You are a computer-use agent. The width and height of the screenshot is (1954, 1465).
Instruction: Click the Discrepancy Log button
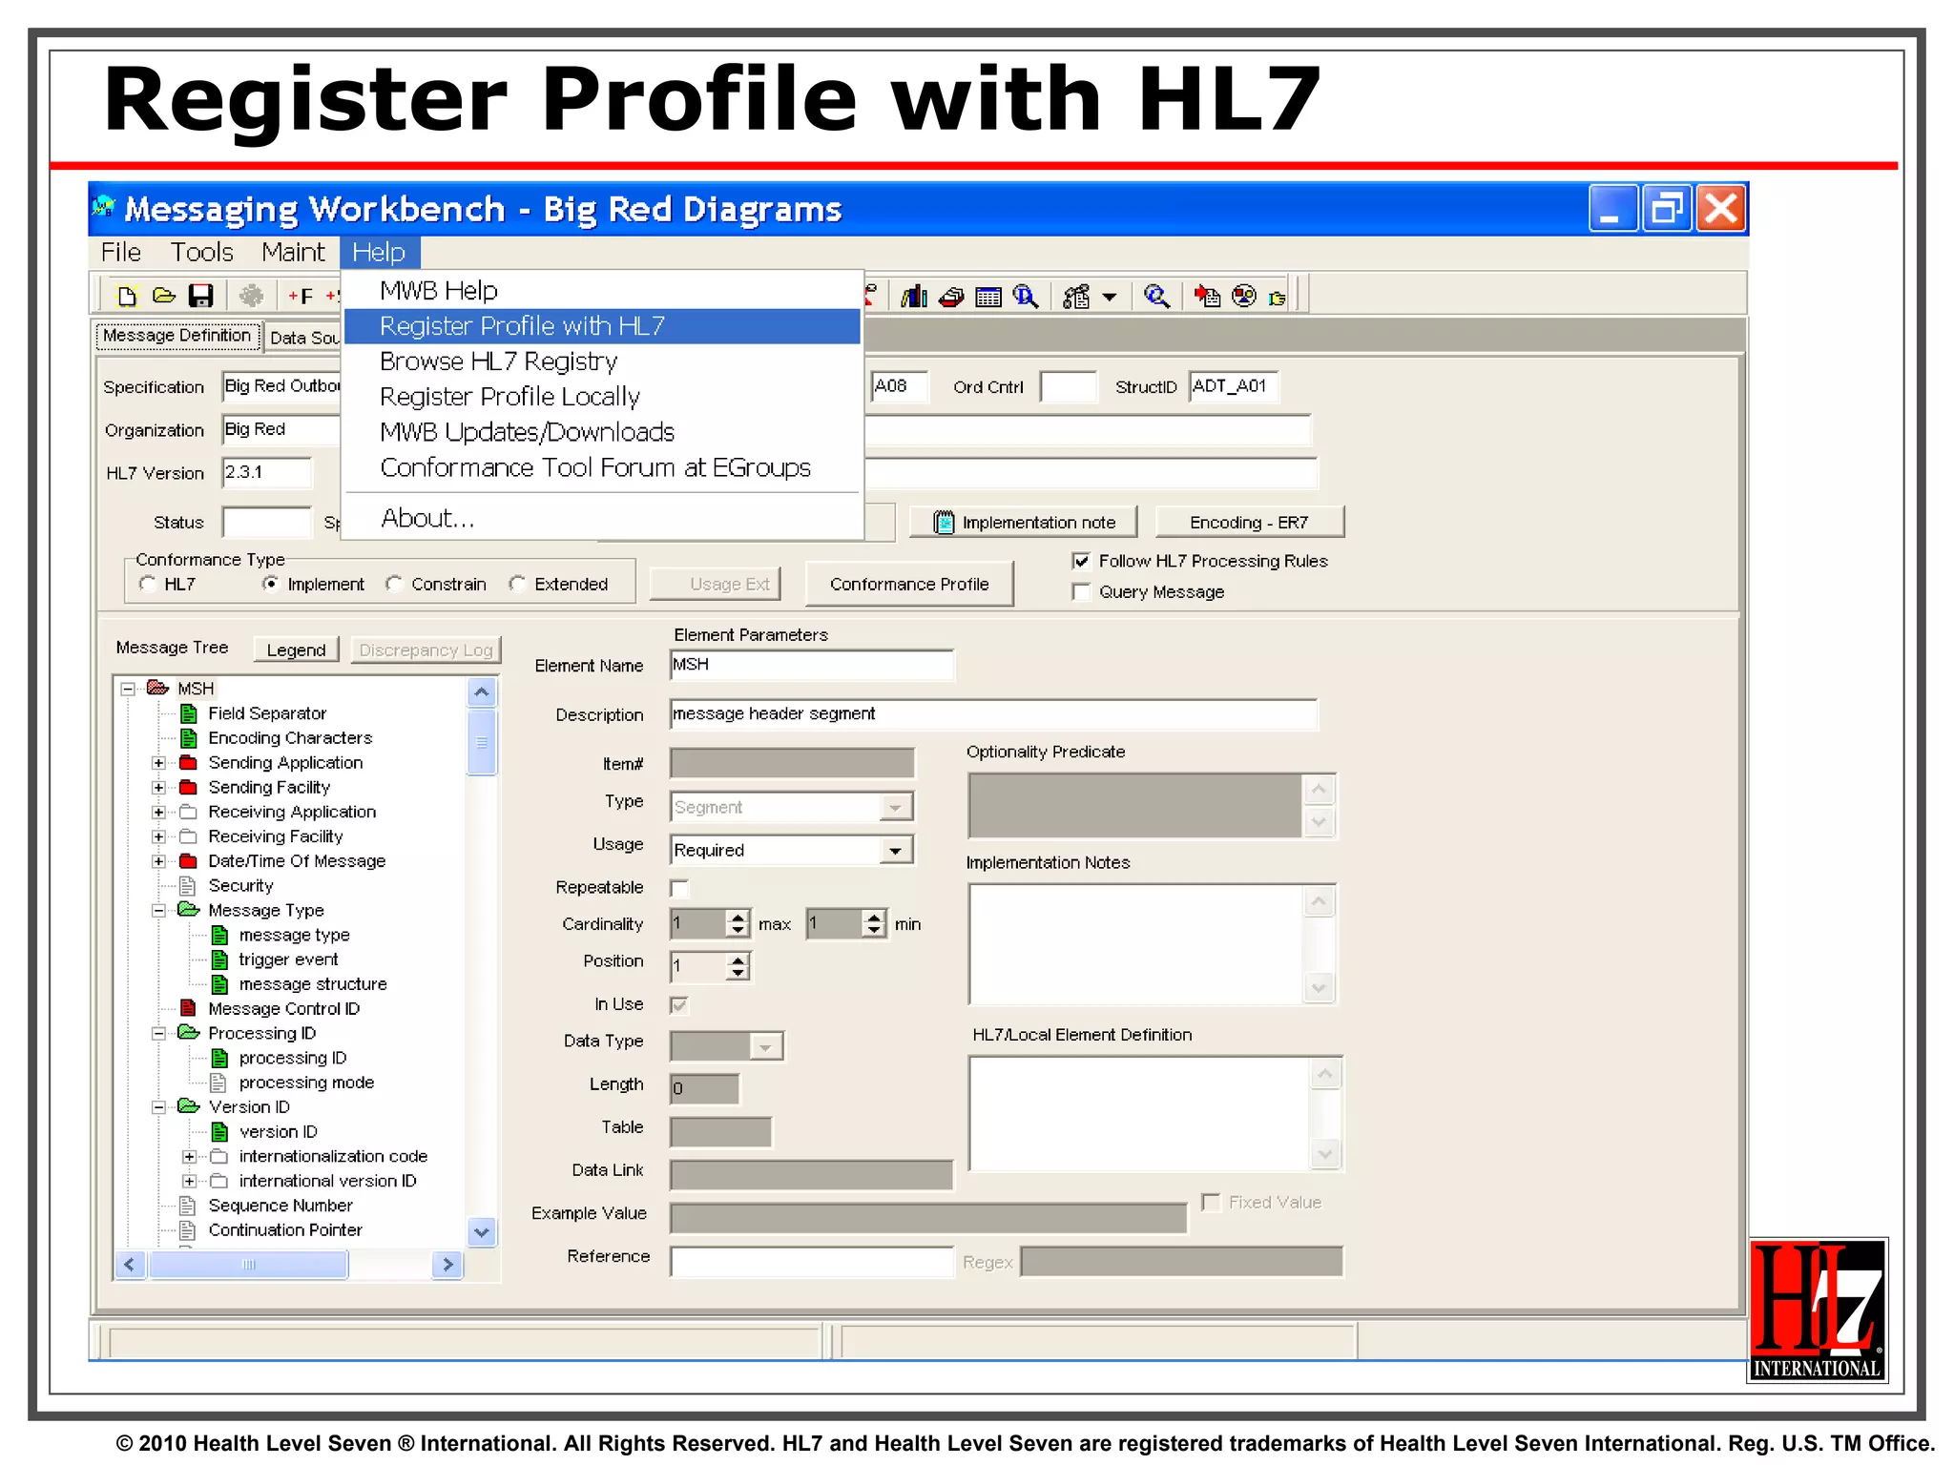click(426, 650)
